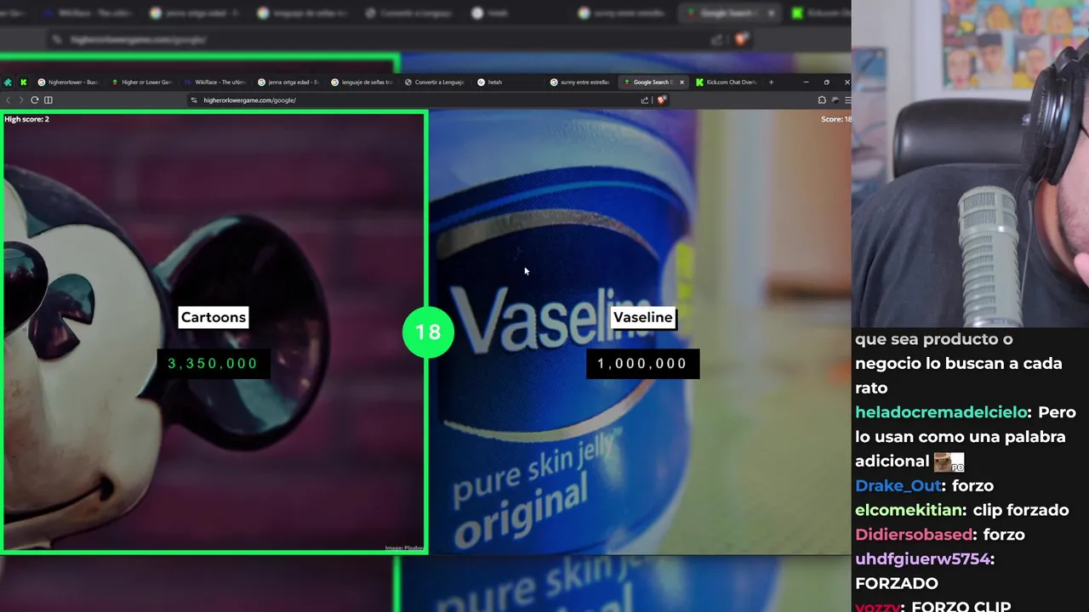The image size is (1089, 612).
Task: Open the hetah tab
Action: (508, 82)
